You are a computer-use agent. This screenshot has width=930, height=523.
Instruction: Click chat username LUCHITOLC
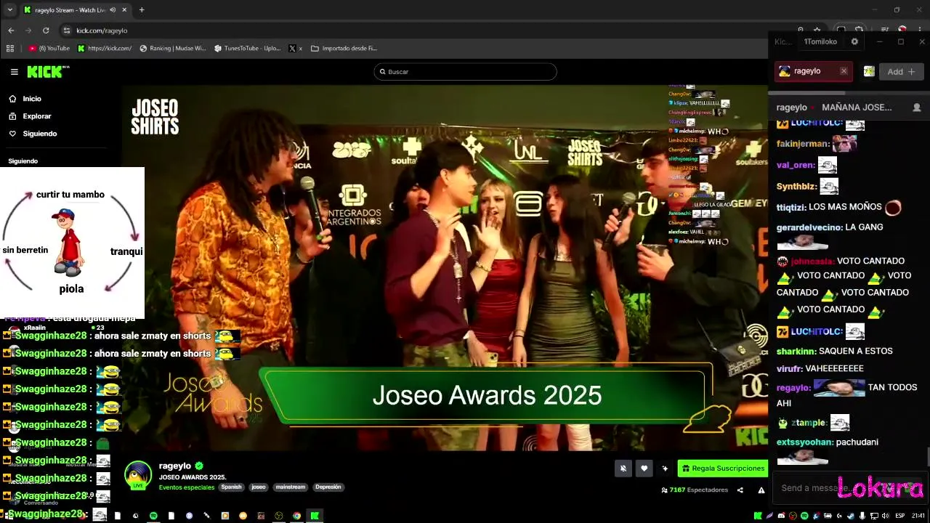(x=816, y=332)
